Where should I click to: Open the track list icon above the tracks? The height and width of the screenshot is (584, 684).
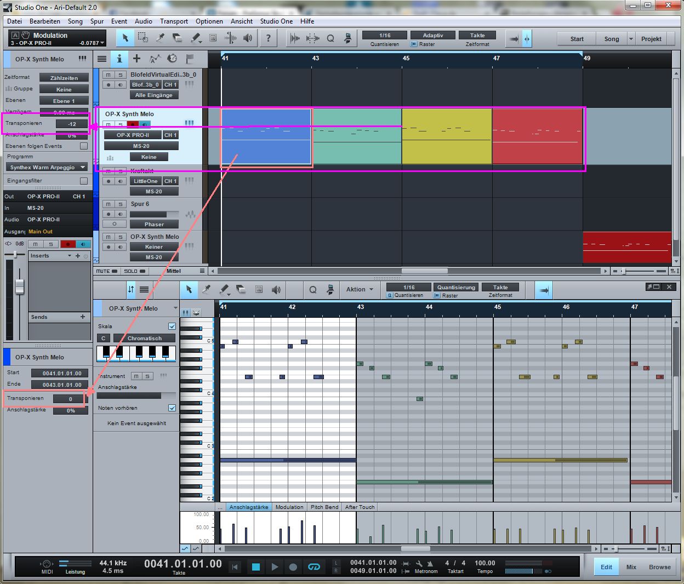102,59
